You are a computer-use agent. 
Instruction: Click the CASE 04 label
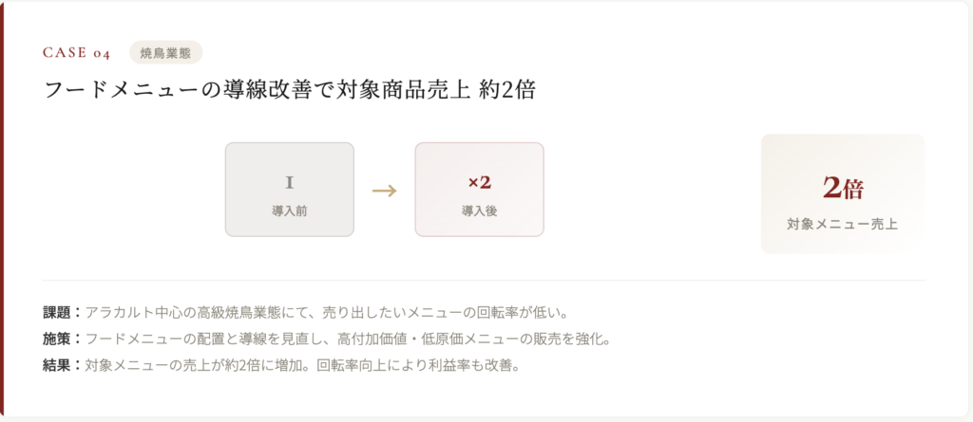pyautogui.click(x=76, y=53)
